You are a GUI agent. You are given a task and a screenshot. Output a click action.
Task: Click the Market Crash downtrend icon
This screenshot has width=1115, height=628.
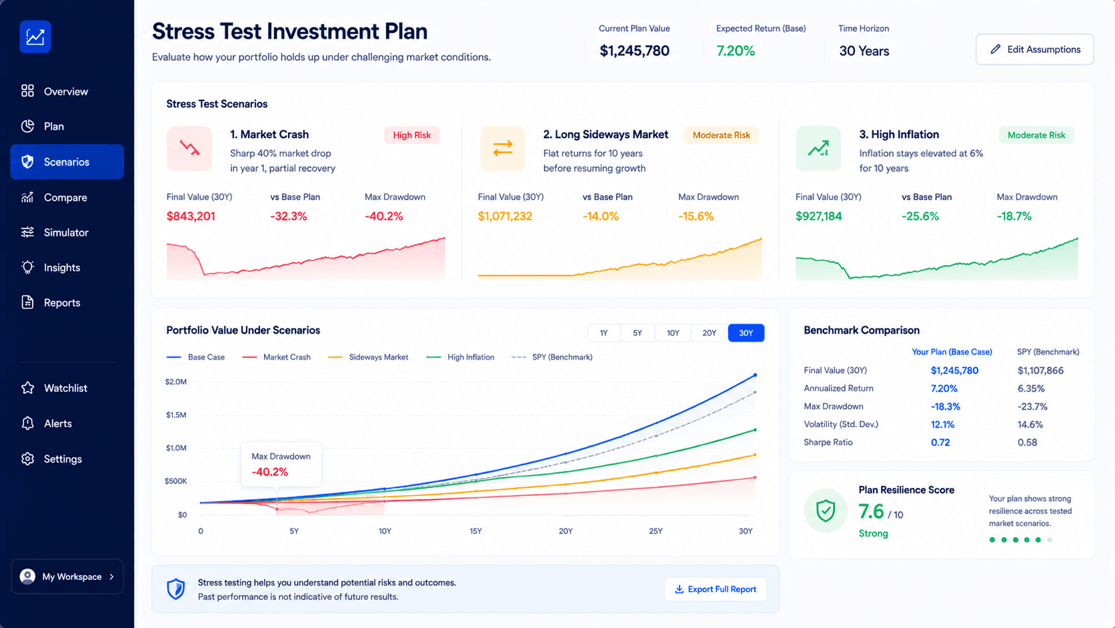point(189,148)
